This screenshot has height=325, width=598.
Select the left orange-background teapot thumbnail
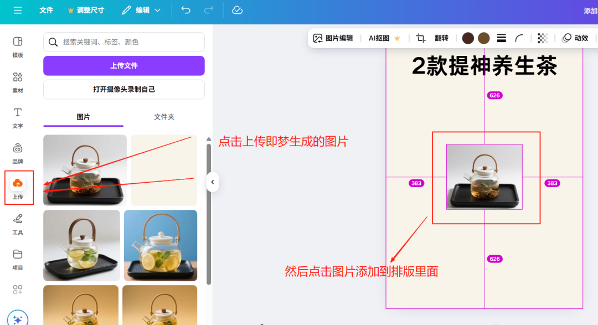click(x=81, y=305)
